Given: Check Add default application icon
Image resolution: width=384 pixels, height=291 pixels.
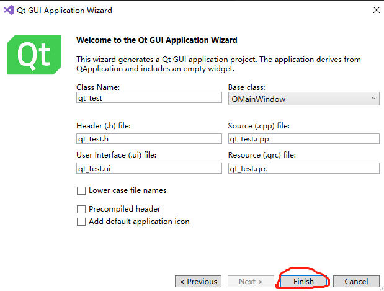Looking at the screenshot, I should click(x=81, y=222).
